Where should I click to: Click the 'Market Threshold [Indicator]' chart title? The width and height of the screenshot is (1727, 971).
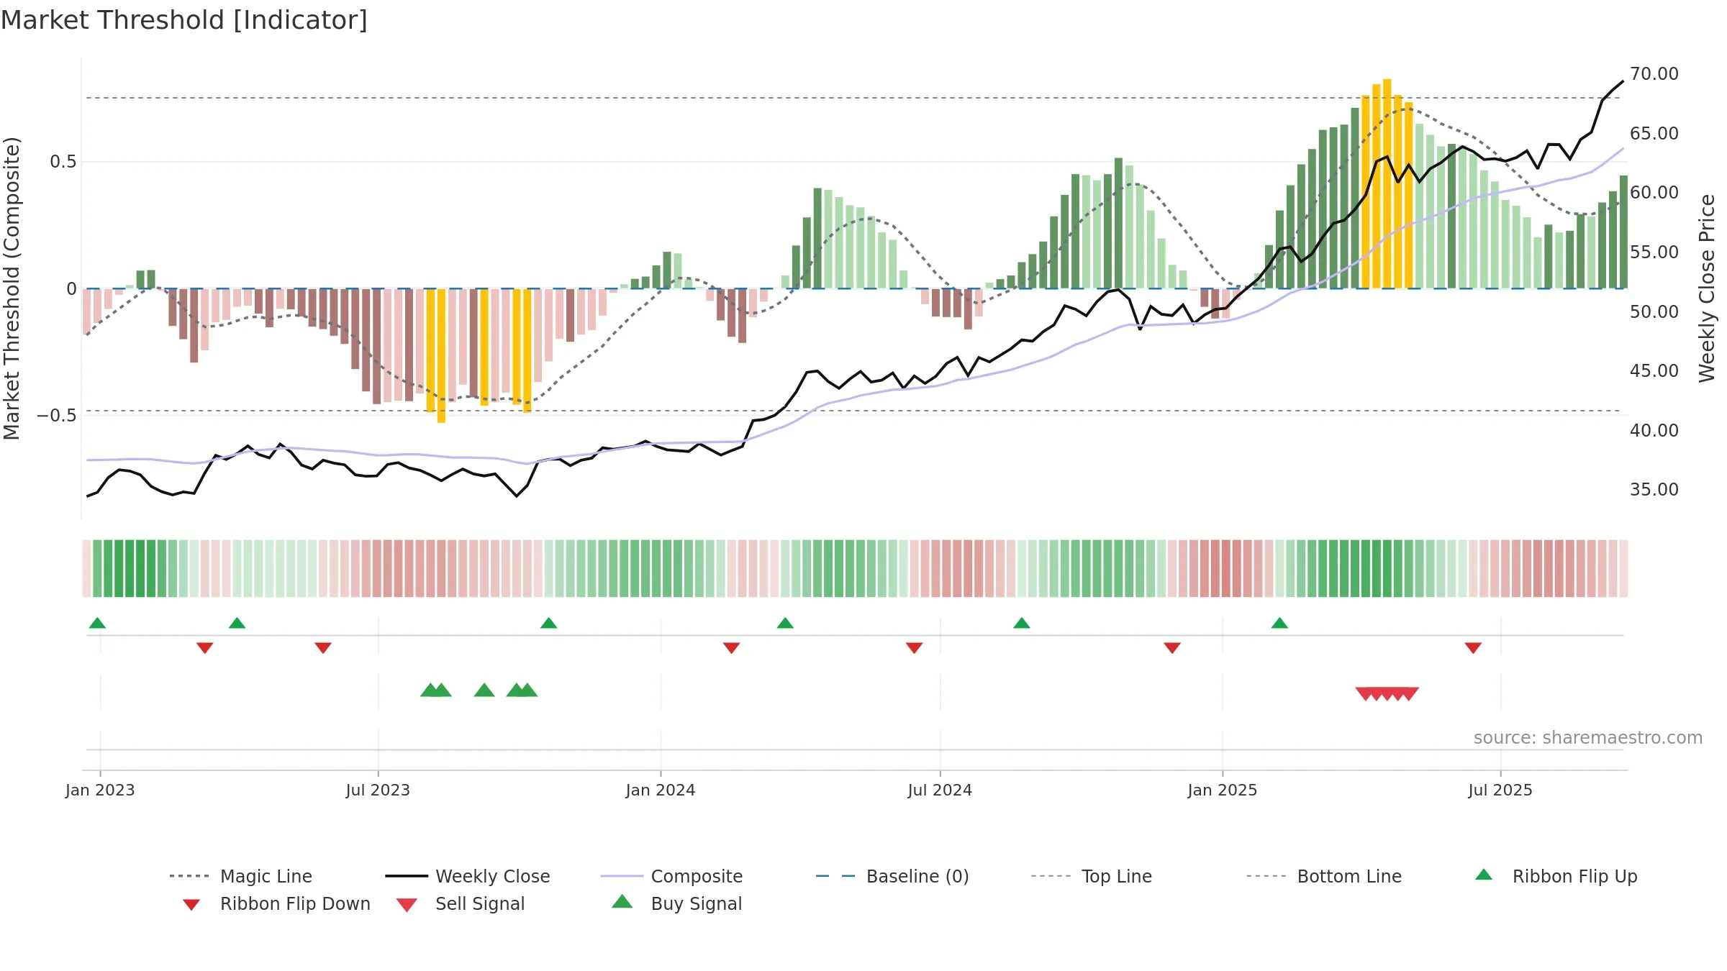point(184,20)
